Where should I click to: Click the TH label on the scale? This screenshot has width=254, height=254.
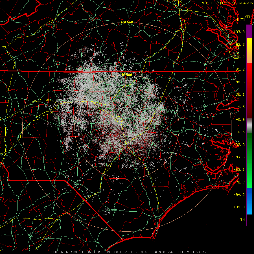pos(242,220)
